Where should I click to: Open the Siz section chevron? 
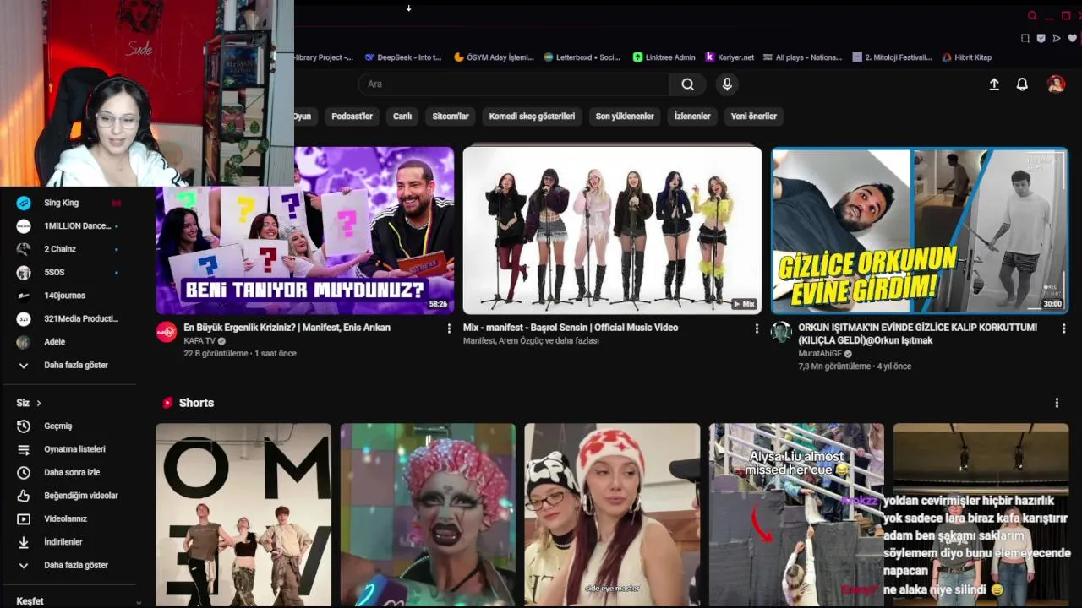pyautogui.click(x=39, y=404)
